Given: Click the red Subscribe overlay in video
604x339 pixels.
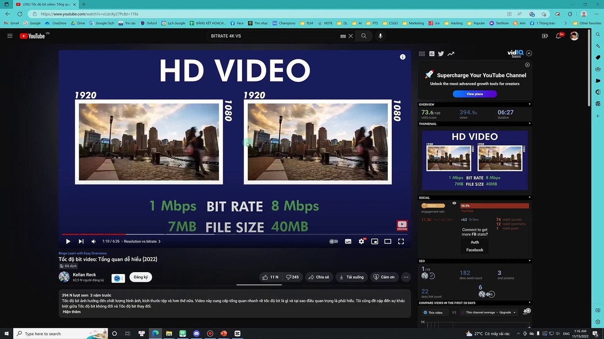Looking at the screenshot, I should [402, 226].
